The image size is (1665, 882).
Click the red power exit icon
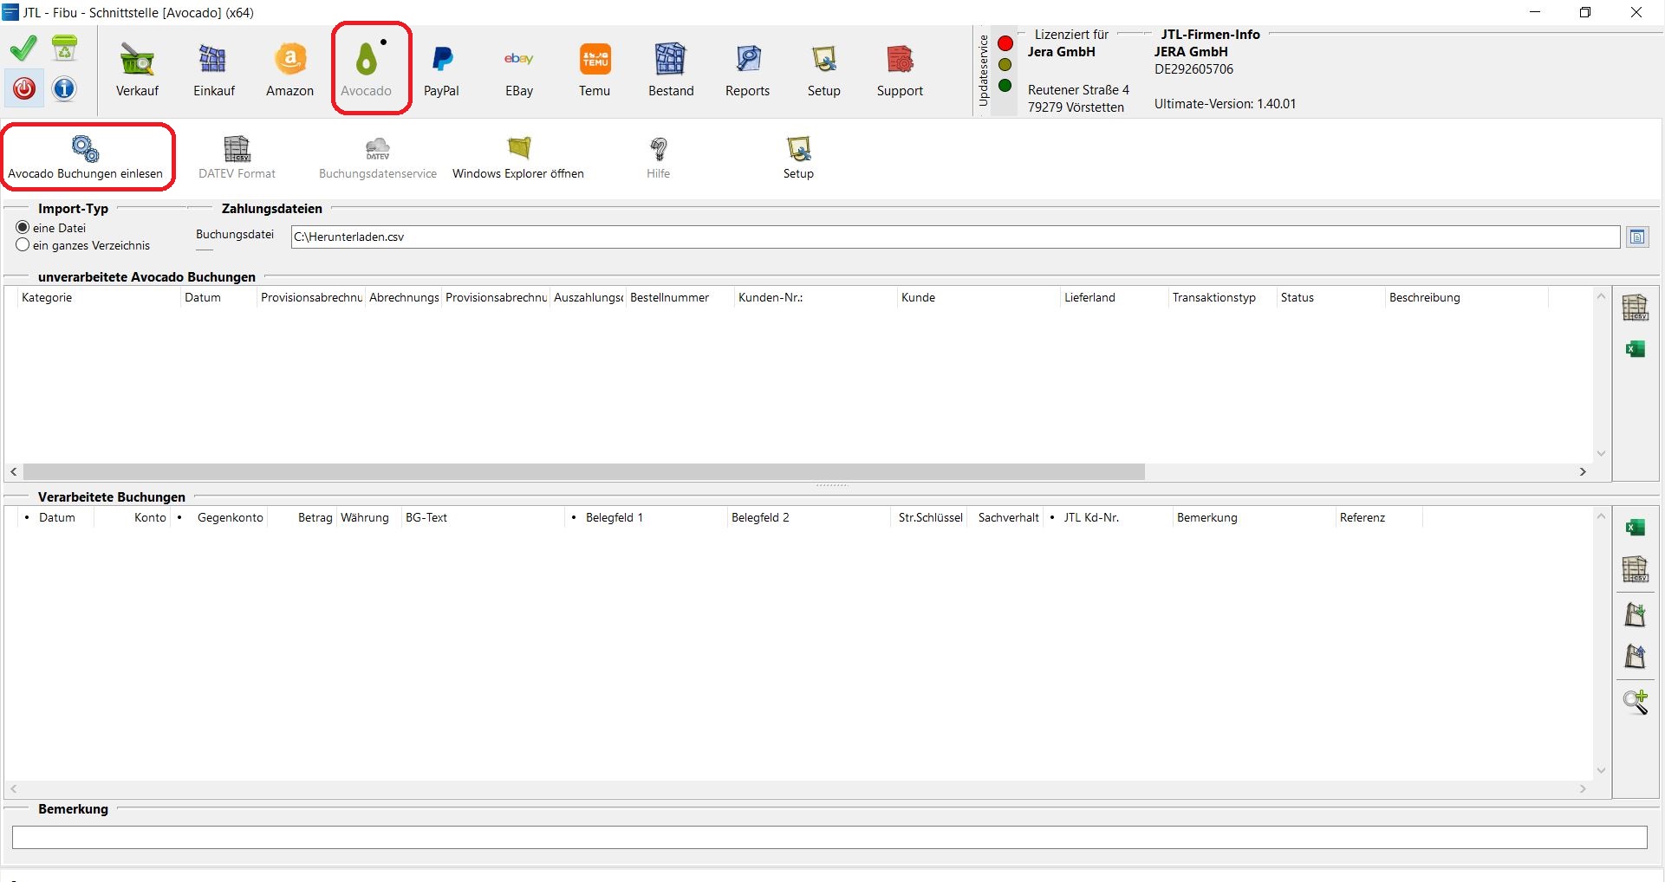(x=24, y=88)
